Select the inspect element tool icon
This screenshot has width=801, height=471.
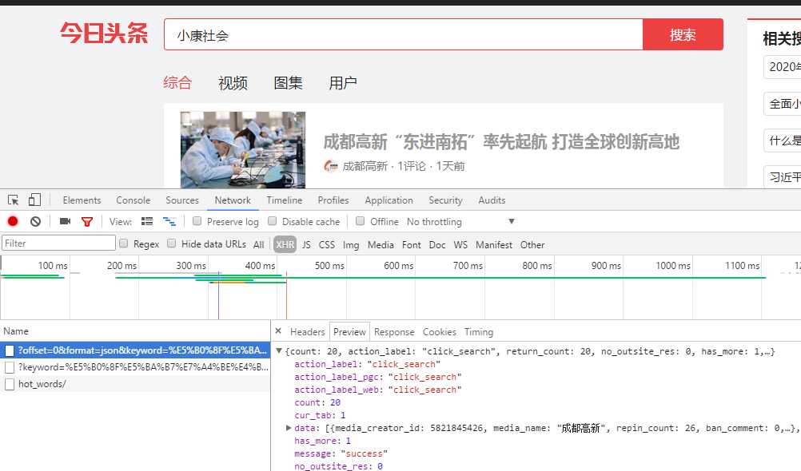(14, 200)
